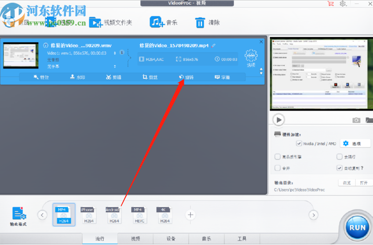Toggle Nvidia / Intel / AMD hardware acceleration
373x245 pixels.
(x=300, y=144)
